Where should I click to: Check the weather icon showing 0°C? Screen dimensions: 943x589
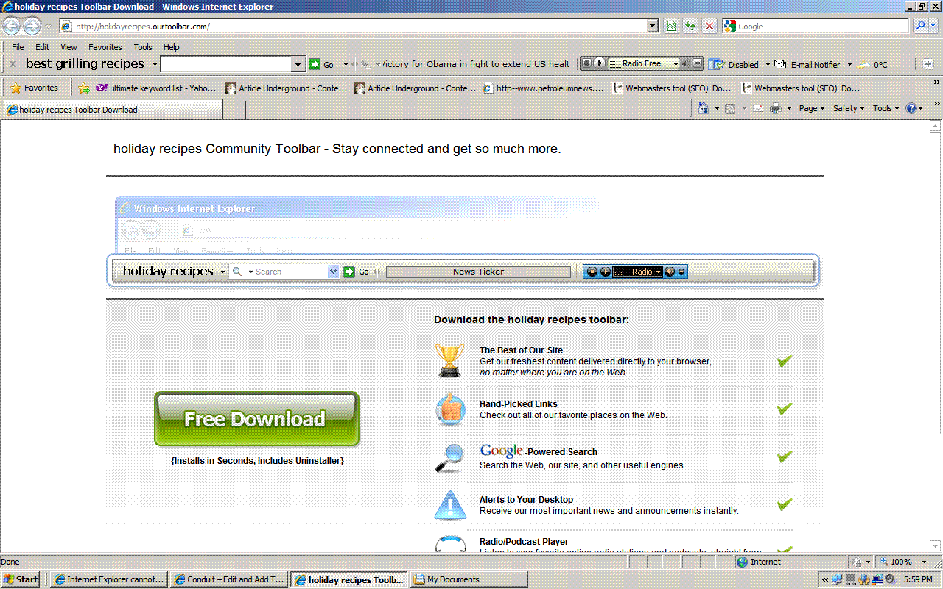[x=864, y=64]
